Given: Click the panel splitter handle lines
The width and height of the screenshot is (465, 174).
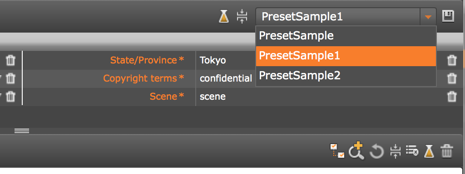Looking at the screenshot, I should click(x=22, y=131).
